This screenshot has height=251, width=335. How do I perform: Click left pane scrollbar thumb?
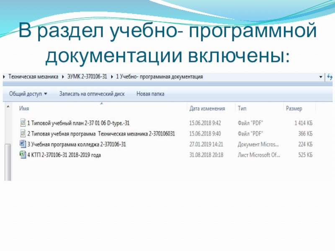point(8,162)
